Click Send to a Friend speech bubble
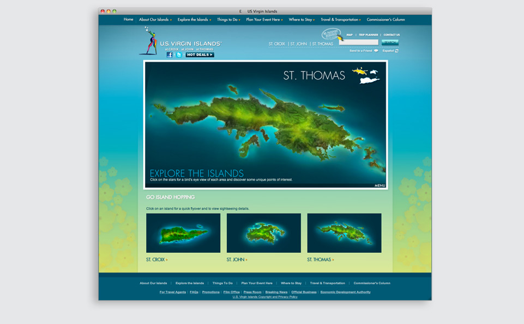524x324 pixels. click(376, 51)
